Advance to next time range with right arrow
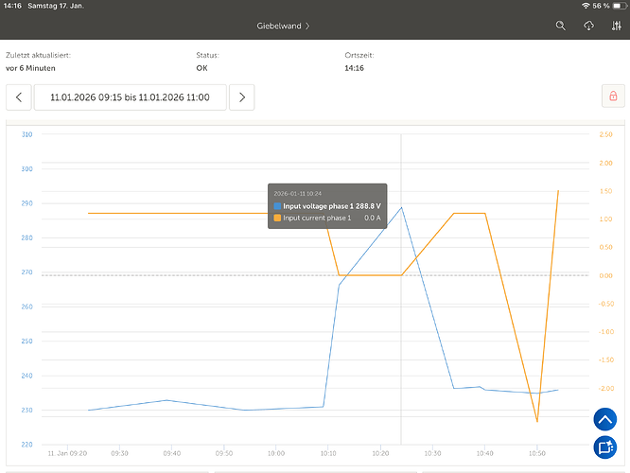Screen dimensions: 630x473 coord(242,96)
